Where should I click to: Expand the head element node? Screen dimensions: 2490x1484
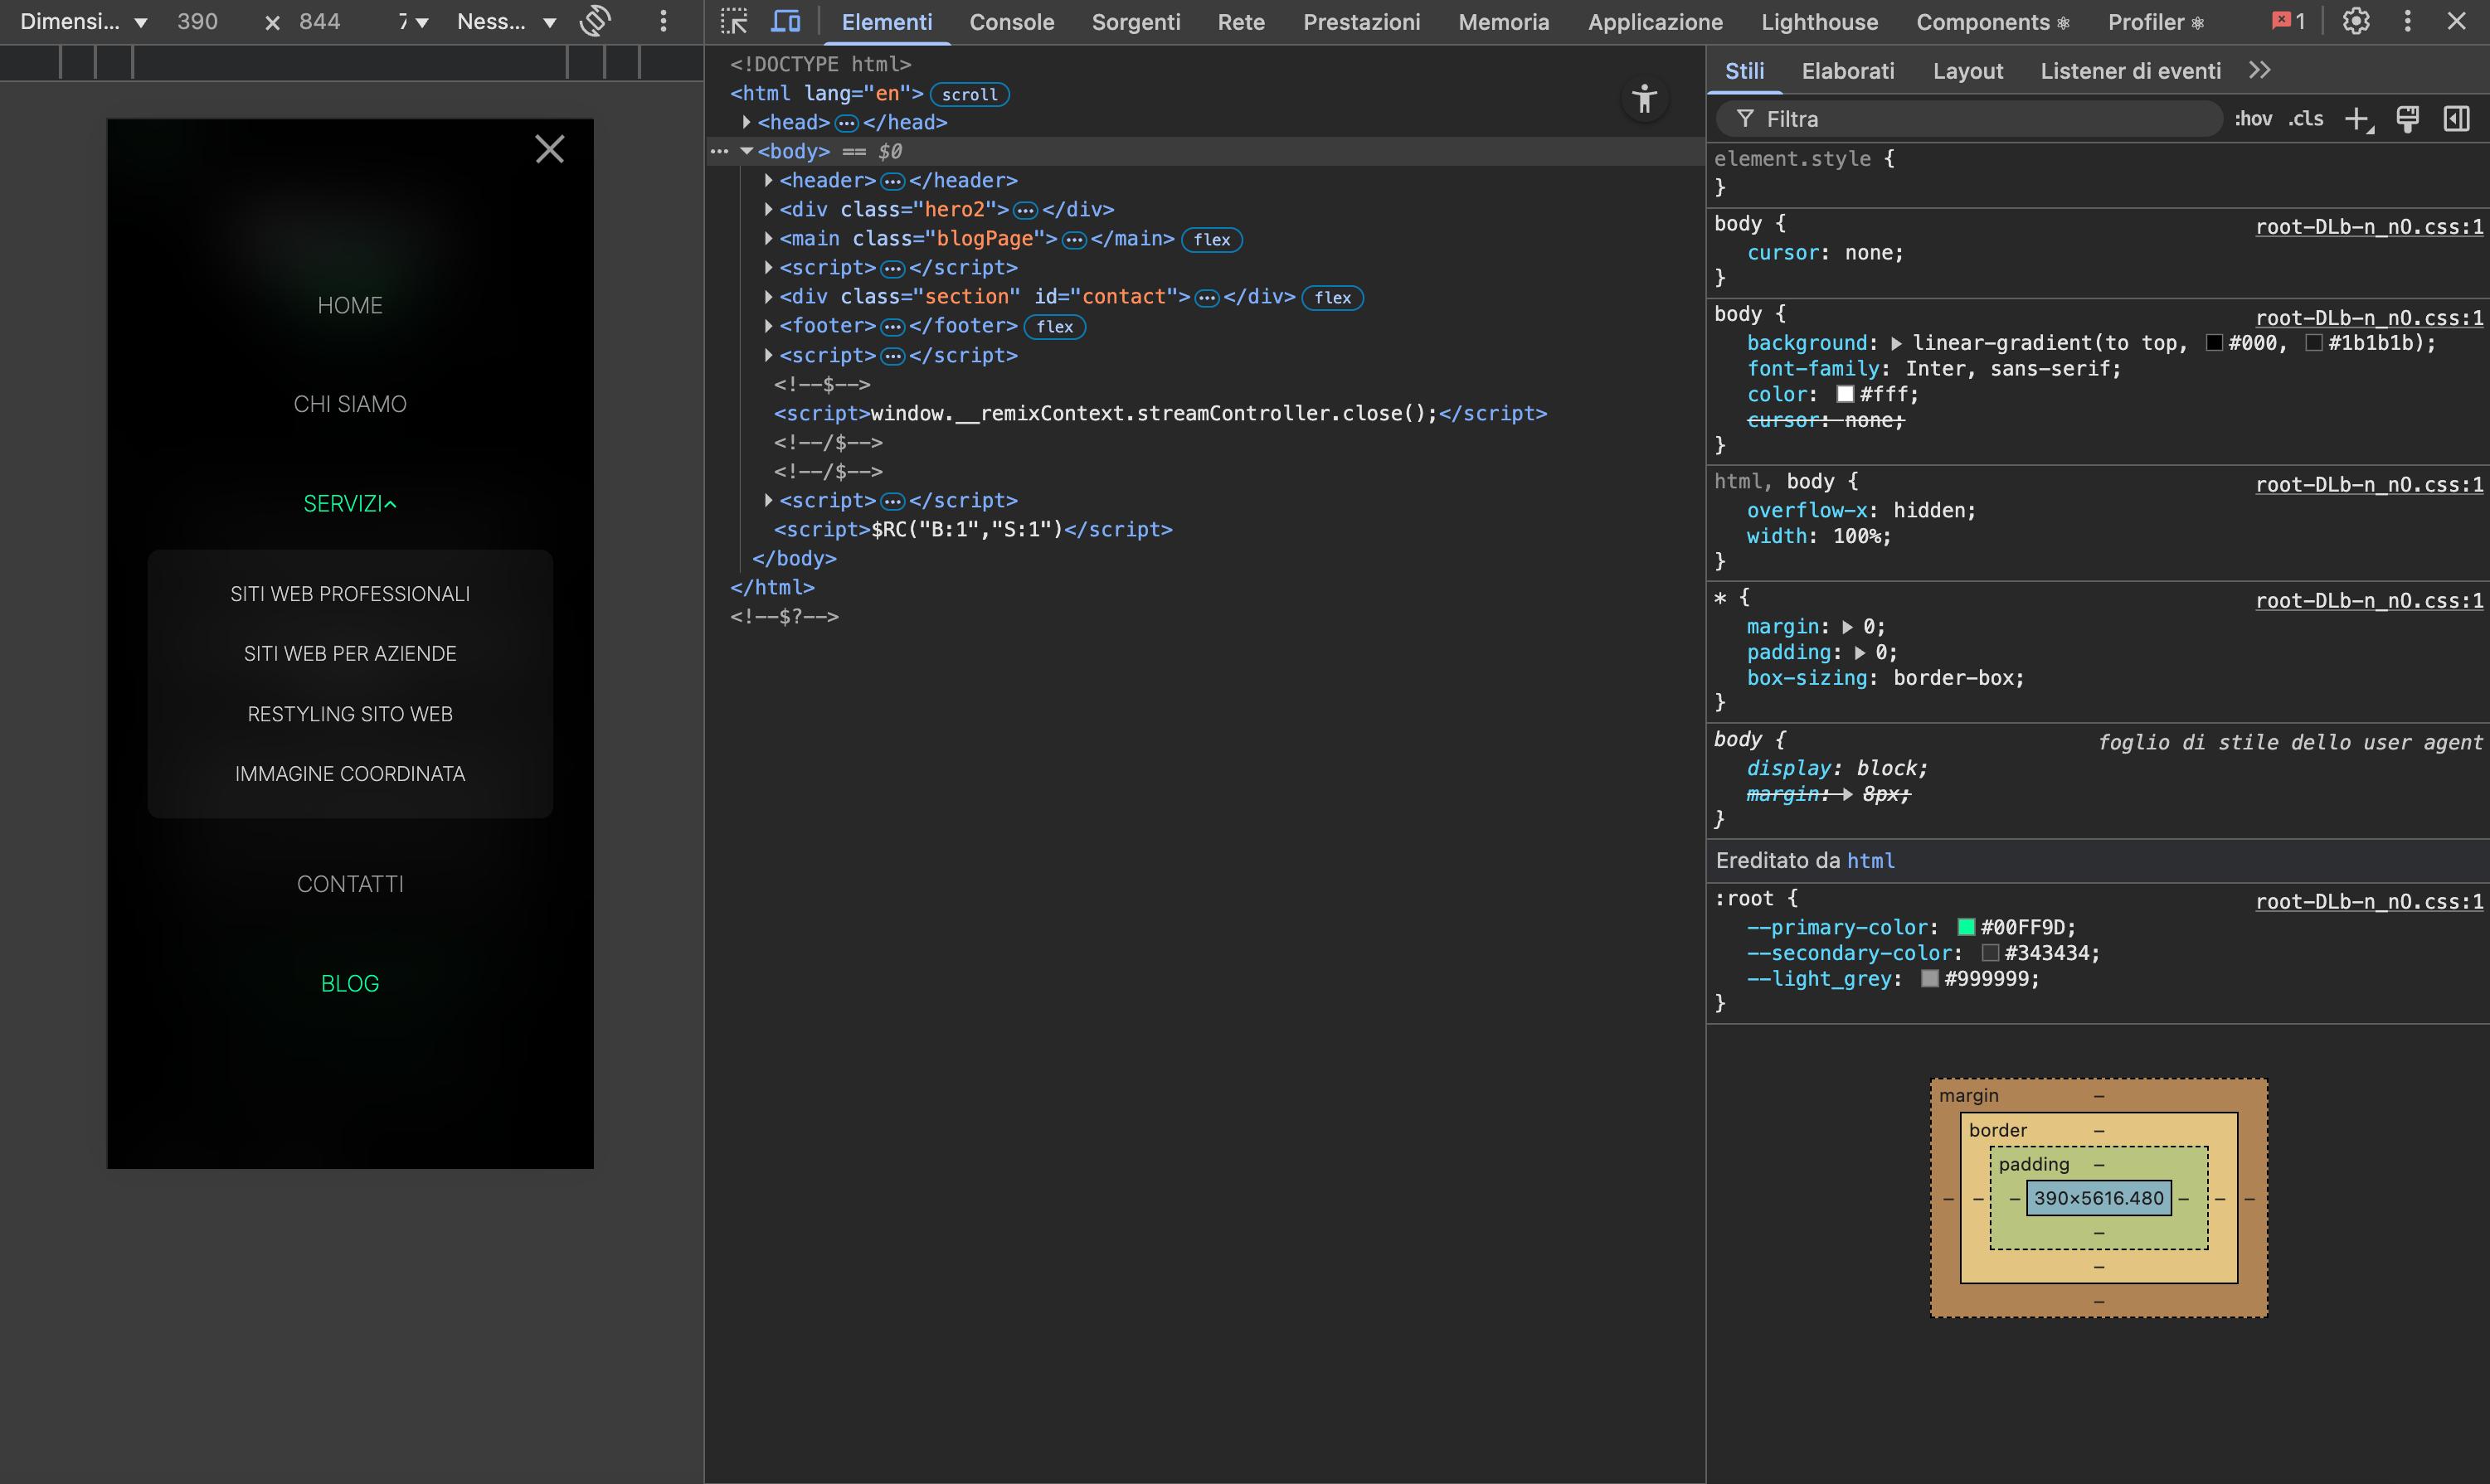point(747,122)
